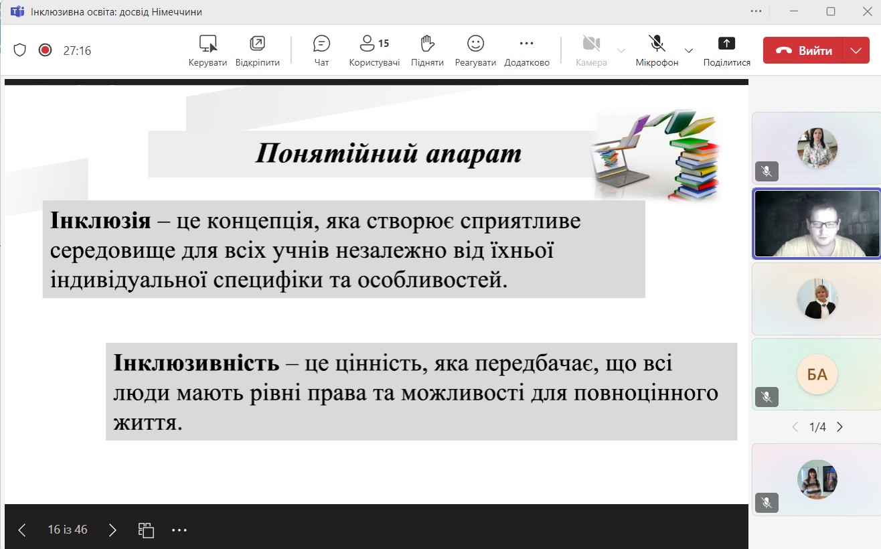Click the Teams app icon in title bar
881x549 pixels.
tap(17, 11)
